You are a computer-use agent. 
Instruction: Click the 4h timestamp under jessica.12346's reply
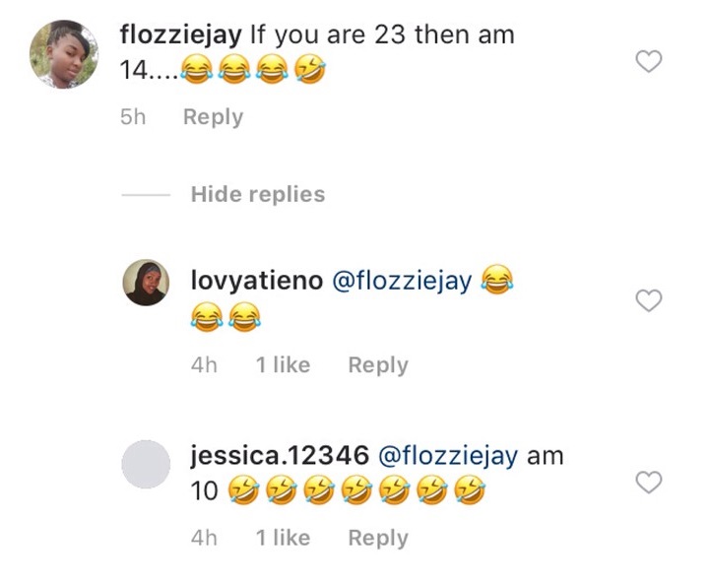[204, 538]
